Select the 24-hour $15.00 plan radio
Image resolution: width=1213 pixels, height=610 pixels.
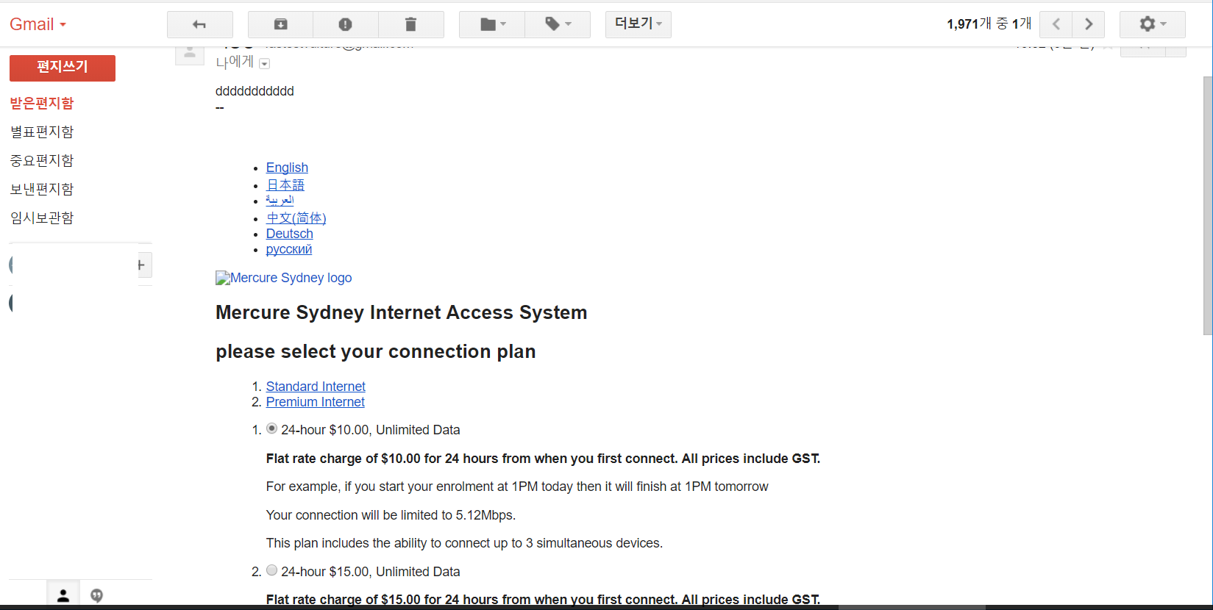pyautogui.click(x=271, y=570)
